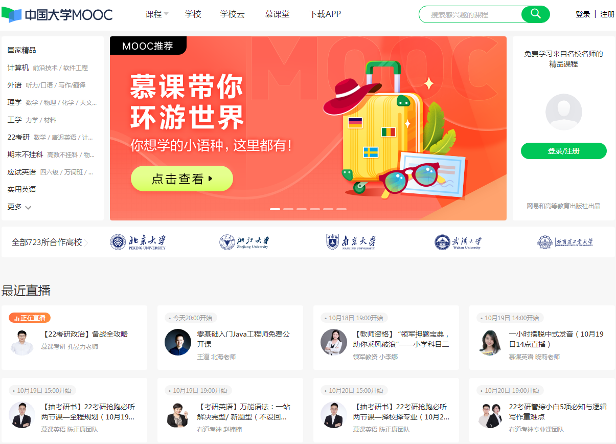Select the Nanjing University logo
The height and width of the screenshot is (444, 616).
click(x=351, y=242)
